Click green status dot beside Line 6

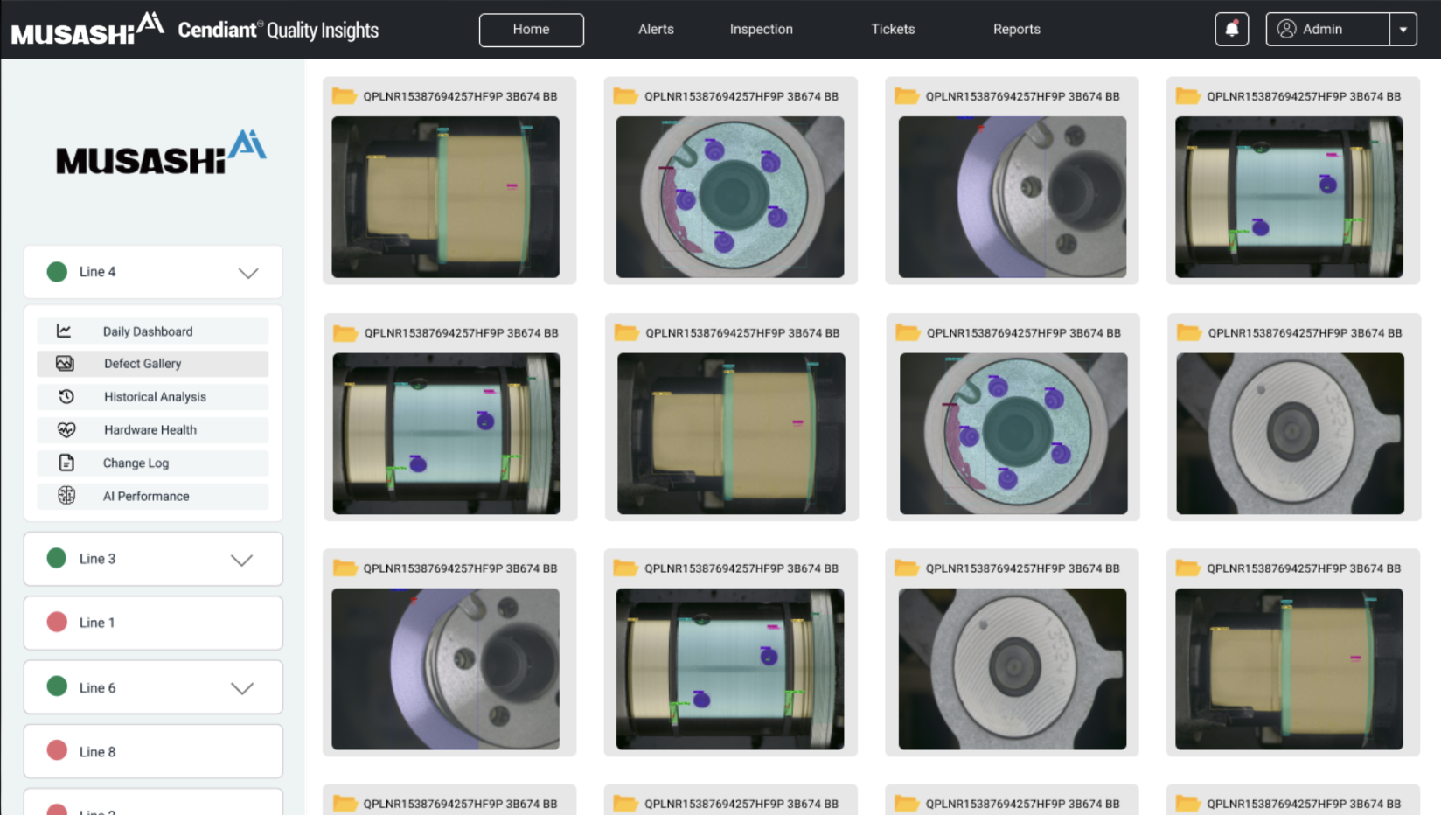(57, 686)
